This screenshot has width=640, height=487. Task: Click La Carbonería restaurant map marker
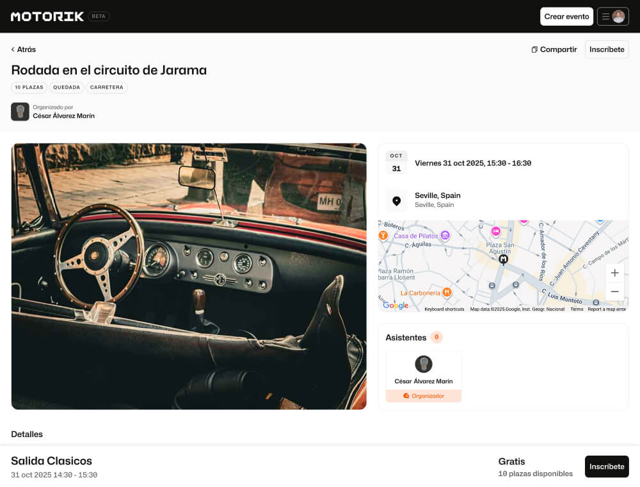click(x=447, y=292)
